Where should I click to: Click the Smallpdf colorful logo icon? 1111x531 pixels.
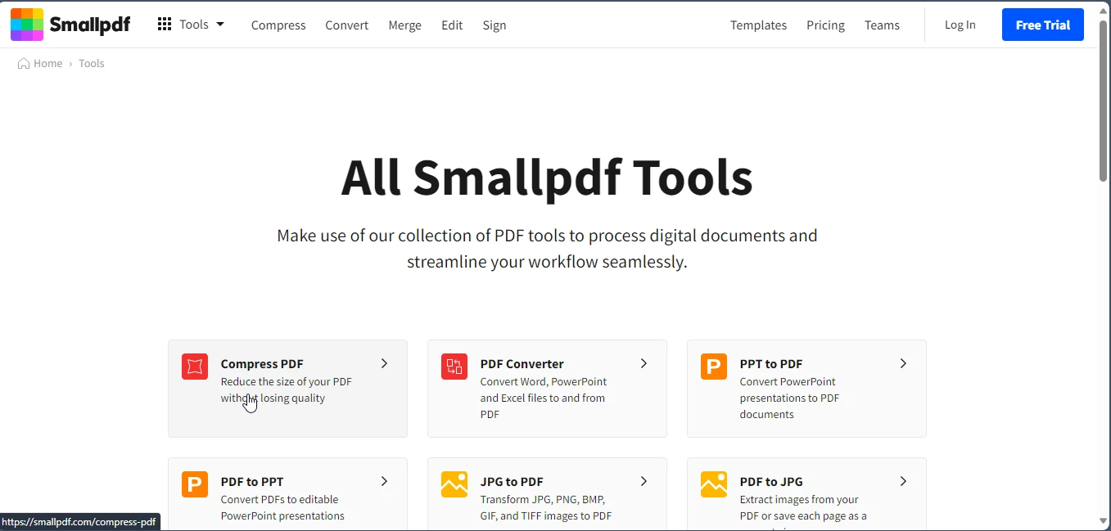pyautogui.click(x=27, y=25)
